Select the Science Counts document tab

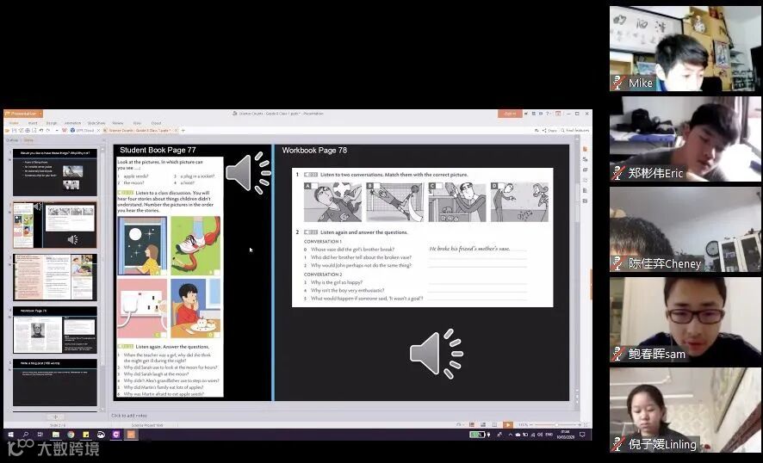point(138,130)
